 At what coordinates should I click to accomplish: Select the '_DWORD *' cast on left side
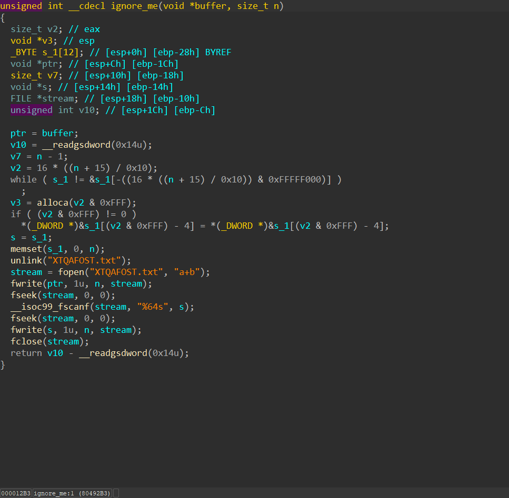click(52, 226)
